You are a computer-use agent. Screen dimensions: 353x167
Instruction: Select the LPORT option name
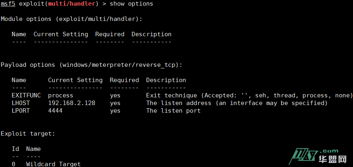(20, 111)
